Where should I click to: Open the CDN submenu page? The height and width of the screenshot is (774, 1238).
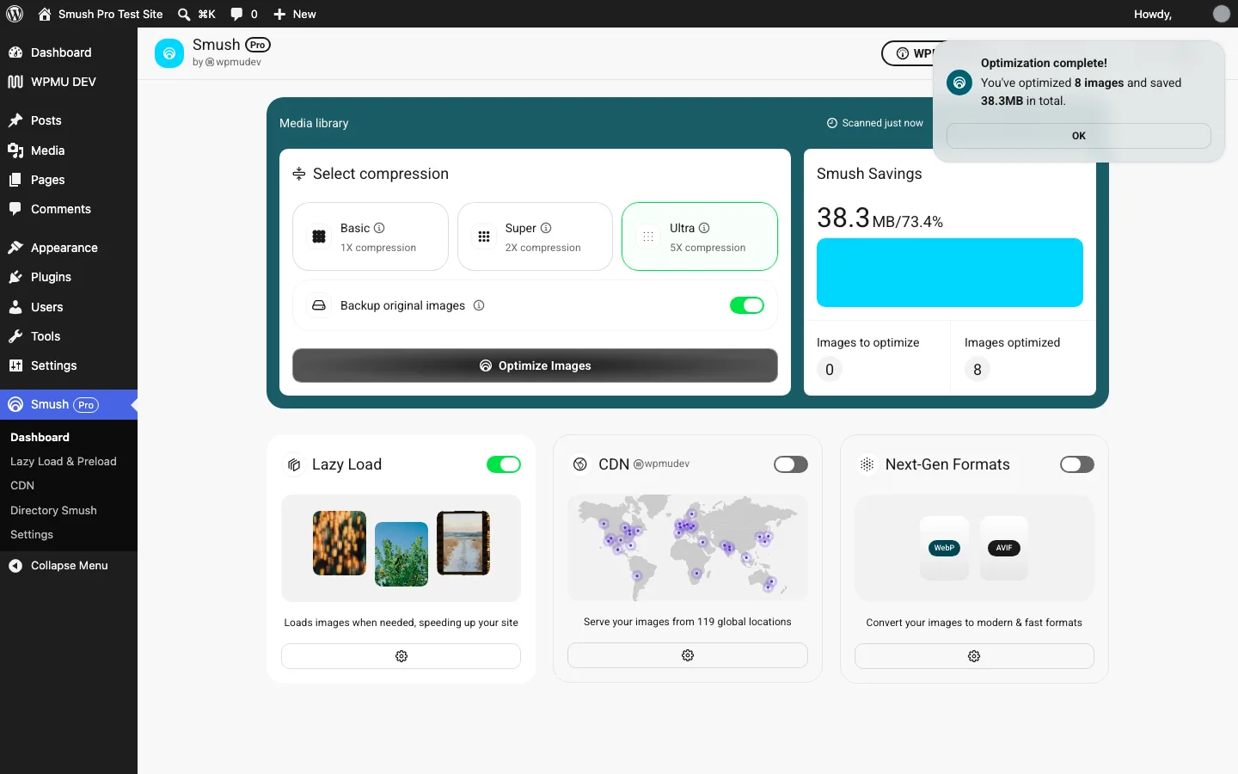(x=22, y=486)
